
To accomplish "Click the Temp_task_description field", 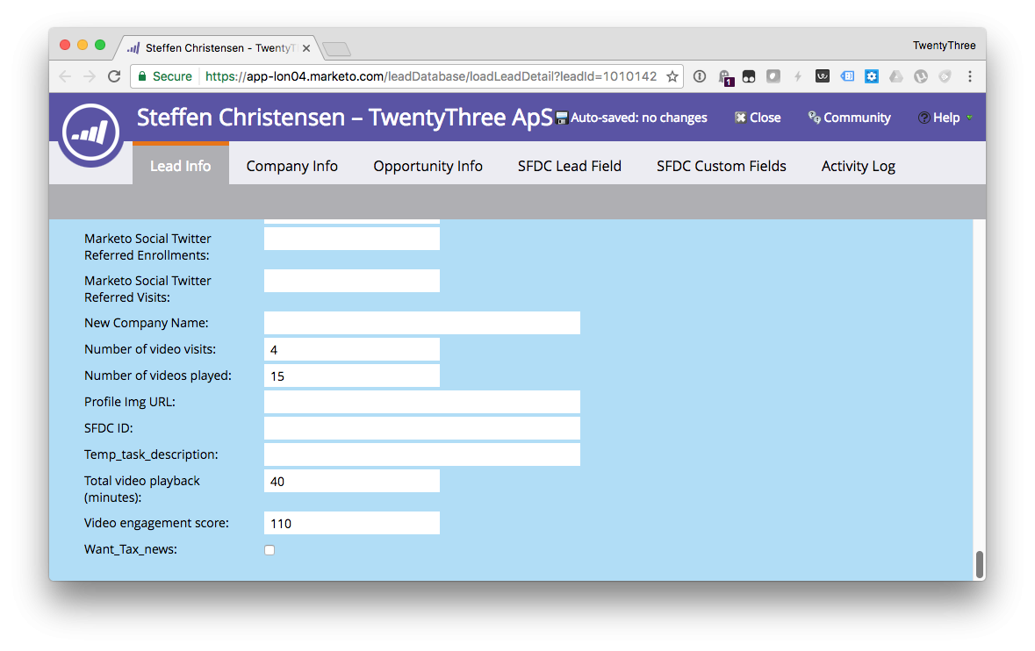I will [x=421, y=455].
